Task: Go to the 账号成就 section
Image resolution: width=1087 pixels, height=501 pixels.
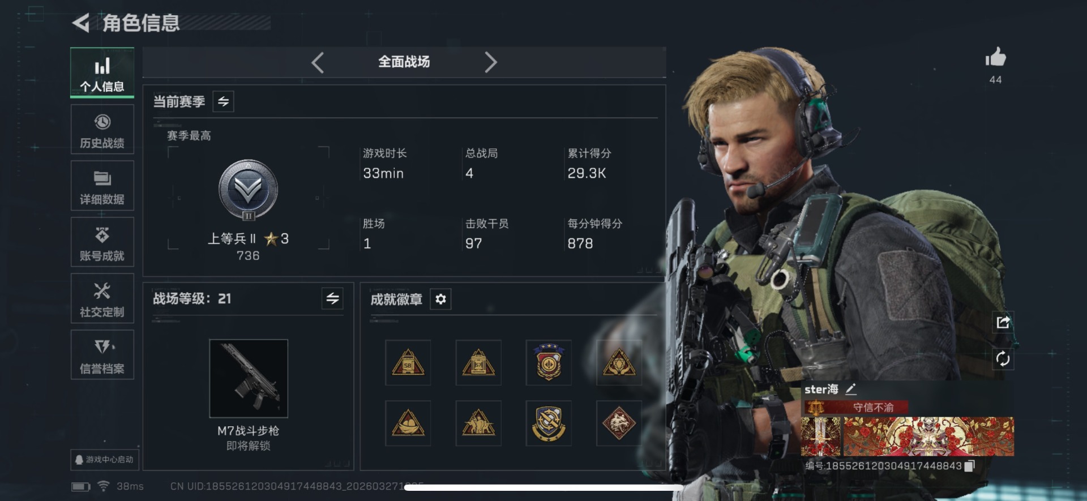Action: click(x=102, y=242)
